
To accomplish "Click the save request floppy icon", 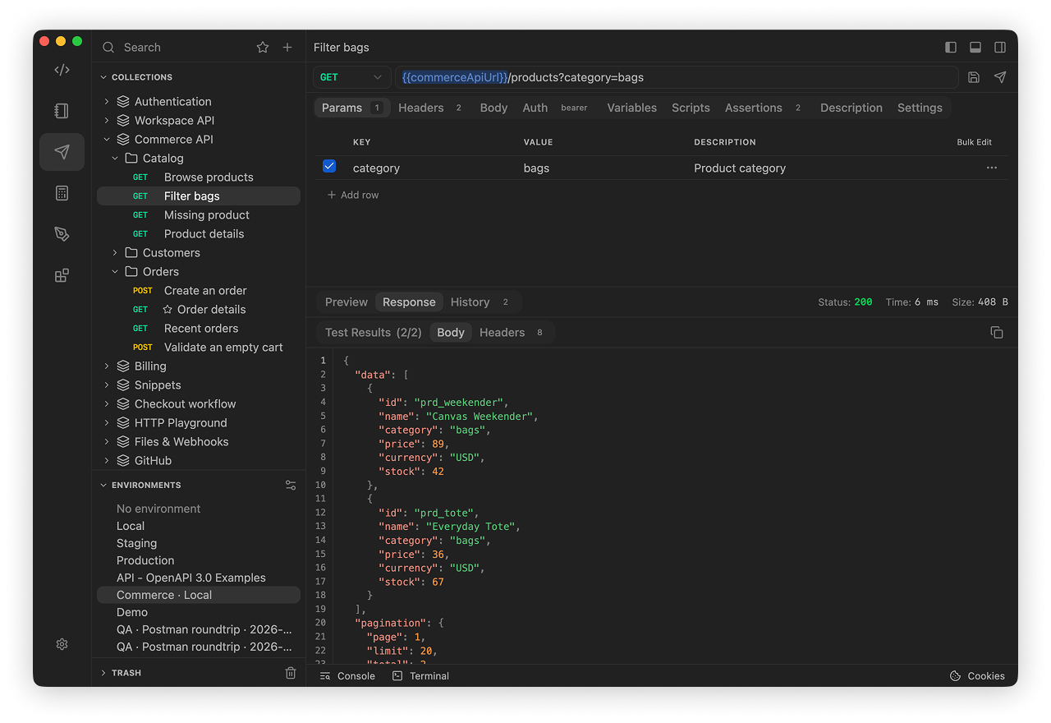I will point(974,77).
